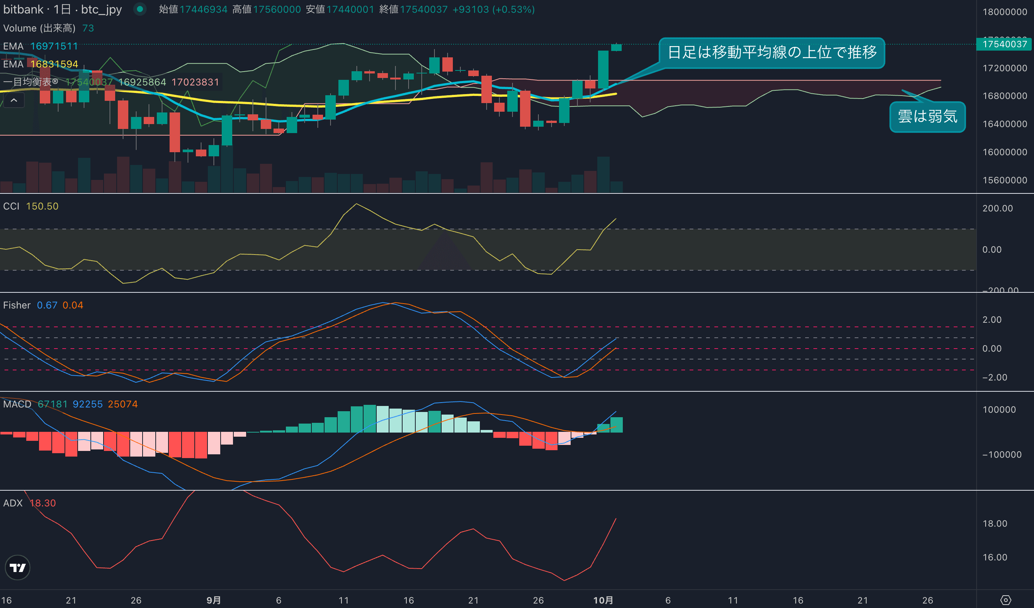Select the Volume (出来高) indicator legend

pos(39,28)
